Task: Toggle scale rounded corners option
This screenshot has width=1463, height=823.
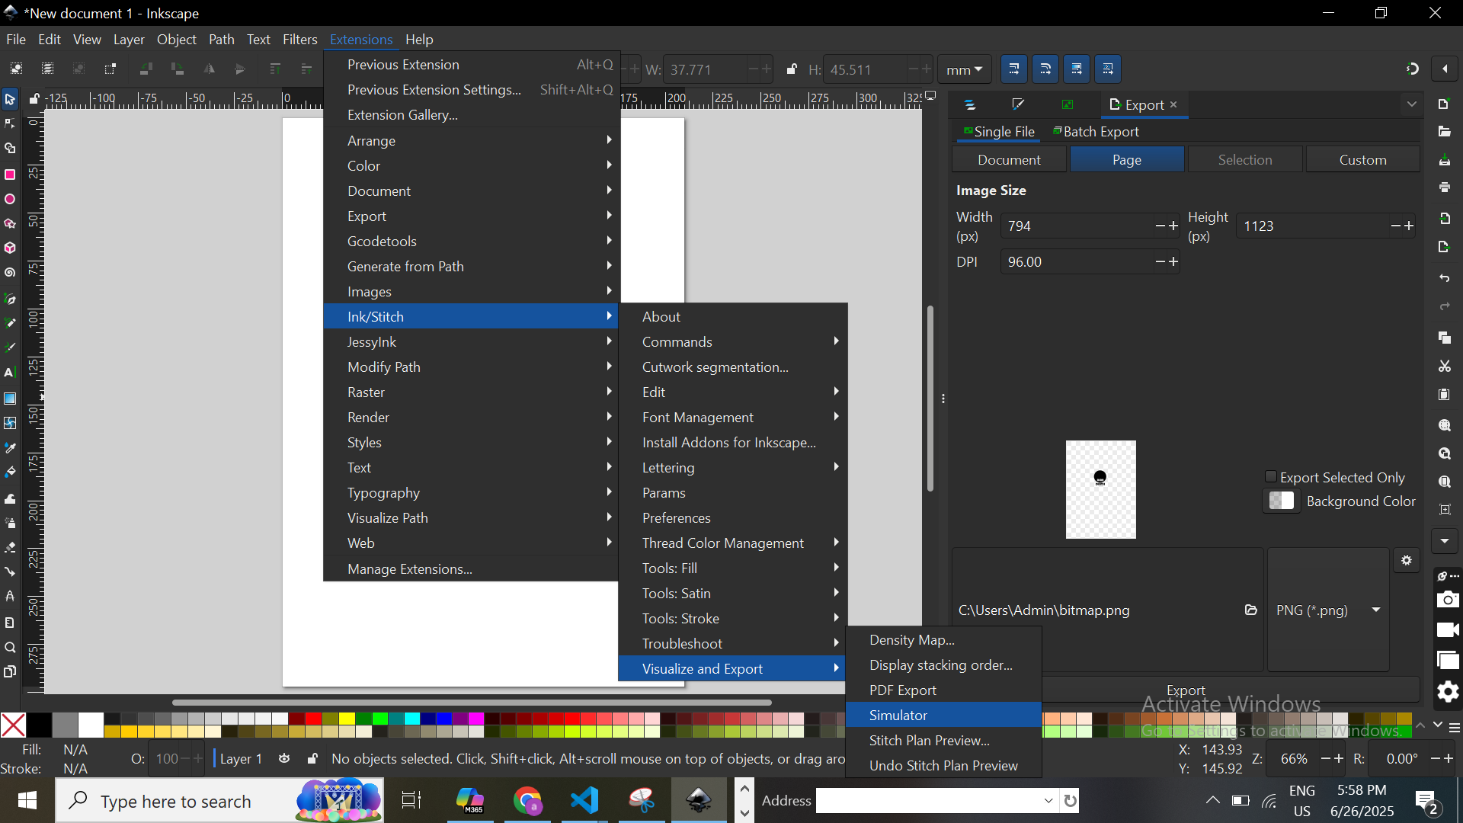Action: click(1045, 69)
